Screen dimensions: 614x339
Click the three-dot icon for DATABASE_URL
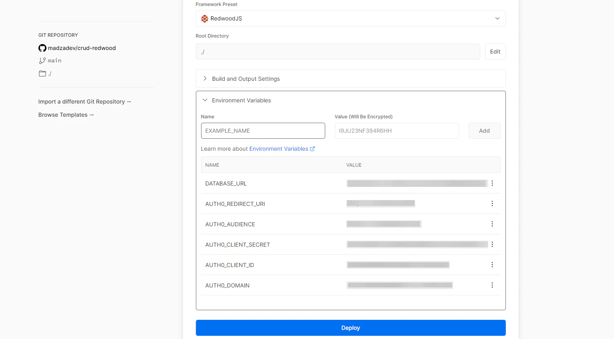pos(492,183)
